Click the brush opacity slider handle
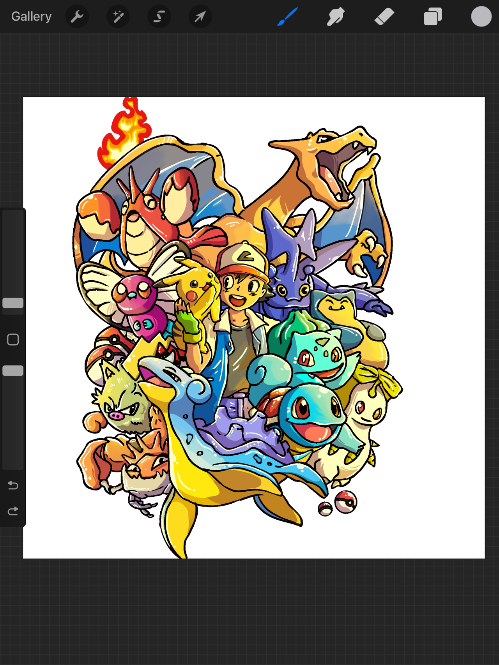The image size is (499, 665). point(13,370)
